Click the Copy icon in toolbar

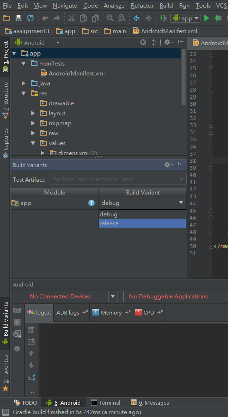(x=83, y=18)
